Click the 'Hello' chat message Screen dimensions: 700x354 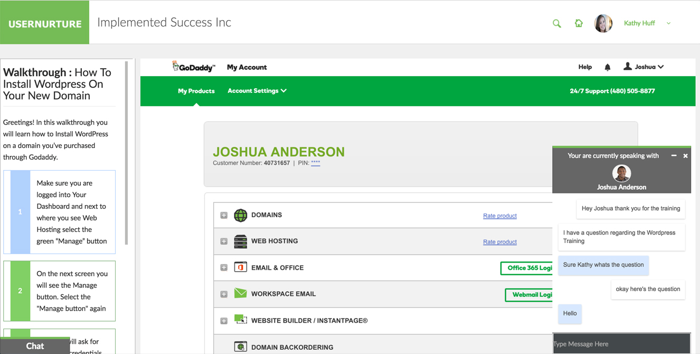coord(570,313)
